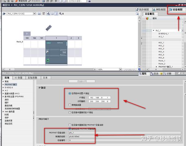Click the rack expand arrow above slot 103
The height and width of the screenshot is (146, 186).
click(x=27, y=33)
